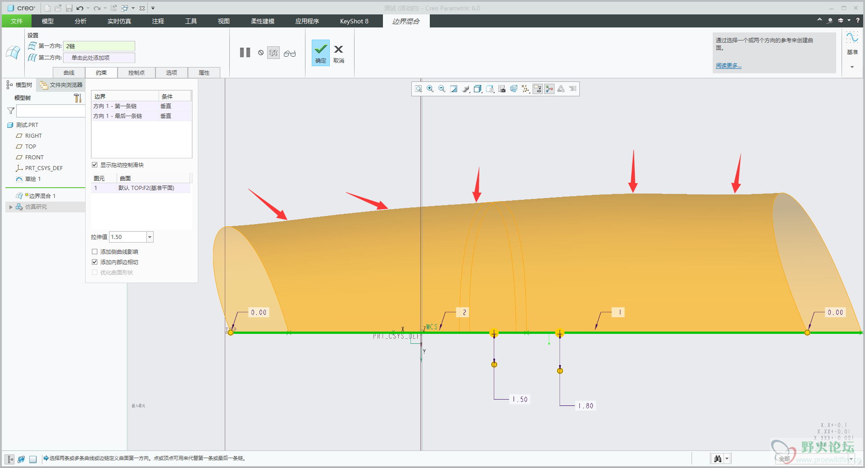Click the Regenerate icon in quick access toolbar
Screen dimensions: 865x468
tap(114, 8)
